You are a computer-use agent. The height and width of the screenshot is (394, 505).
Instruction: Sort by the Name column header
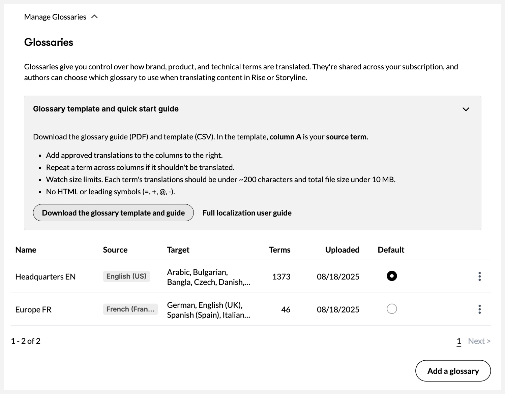[26, 250]
